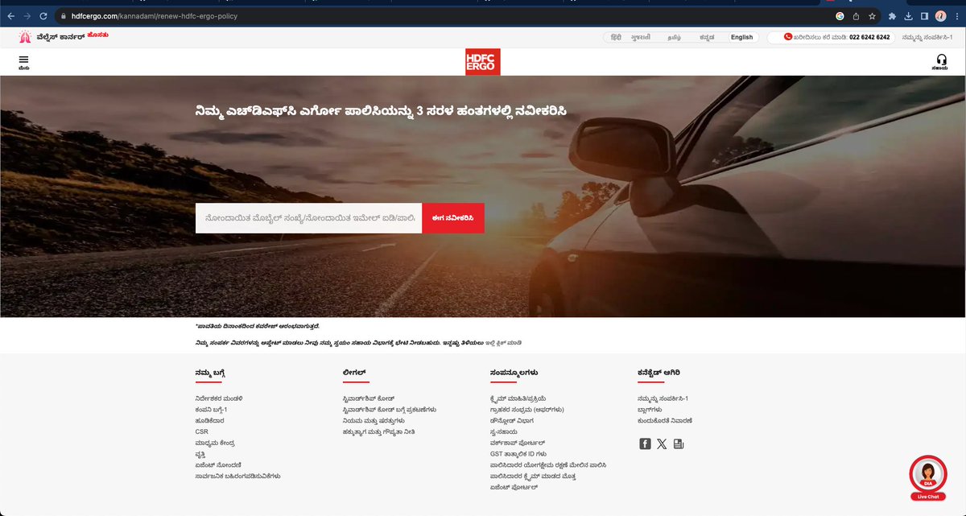Open ನಿಯಮ ಮತ್ತು ಷರತ್ತುಗಳು footer link
Viewport: 966px width, 516px height.
(374, 420)
